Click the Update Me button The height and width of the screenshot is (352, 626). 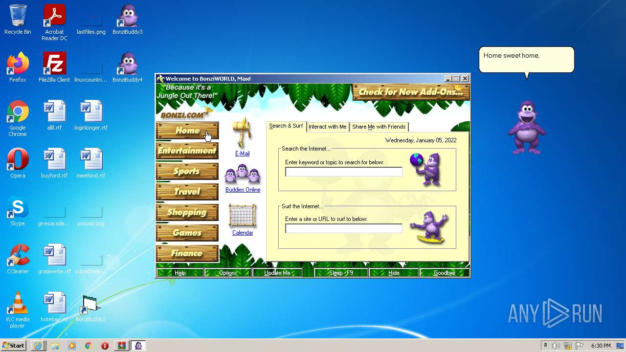pyautogui.click(x=277, y=273)
